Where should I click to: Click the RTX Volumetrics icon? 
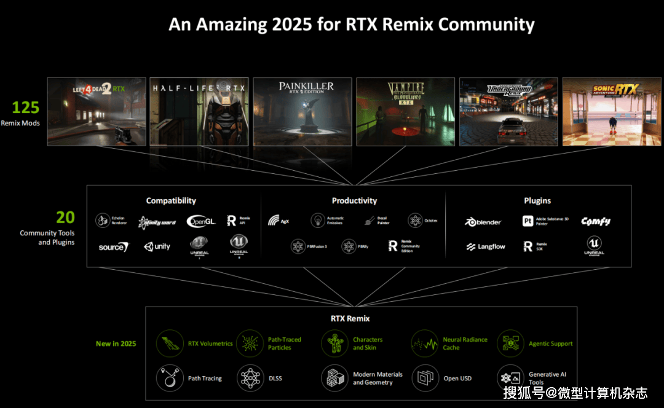tap(170, 343)
